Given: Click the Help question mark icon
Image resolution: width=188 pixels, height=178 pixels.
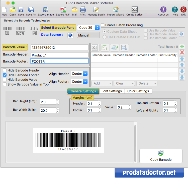Looking at the screenshot, I should [175, 10].
